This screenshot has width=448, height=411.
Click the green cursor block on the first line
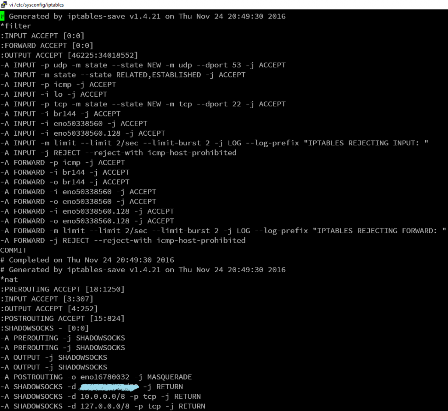pos(2,17)
